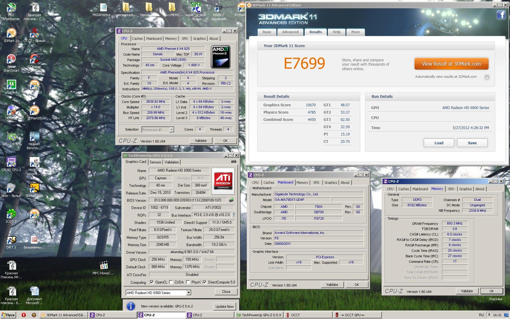Open GPU selection dropdown in GPU-Z
The image size is (510, 319).
point(158,293)
